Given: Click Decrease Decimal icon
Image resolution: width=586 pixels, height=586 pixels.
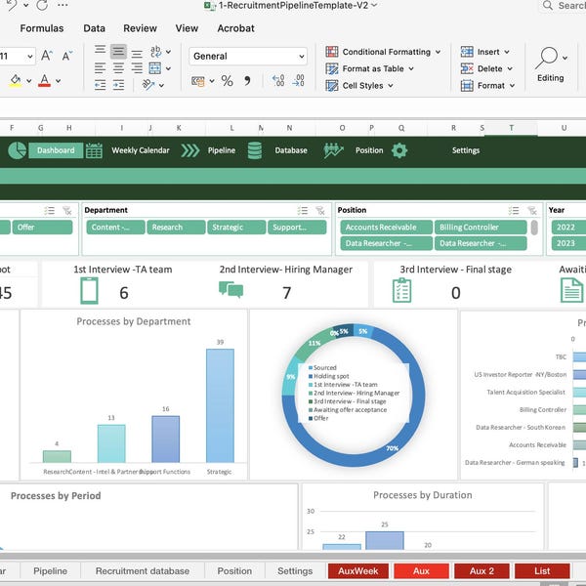Looking at the screenshot, I should pos(298,81).
